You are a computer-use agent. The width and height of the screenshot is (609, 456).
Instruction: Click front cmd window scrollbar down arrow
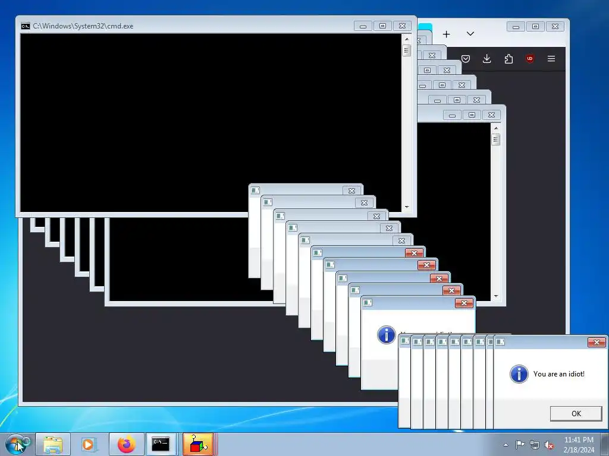(x=407, y=207)
